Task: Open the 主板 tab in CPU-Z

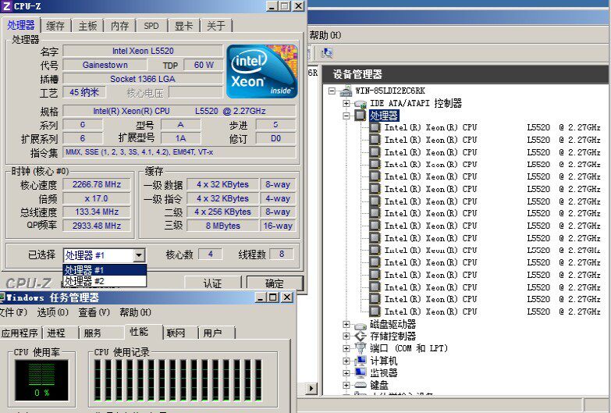Action: click(x=87, y=26)
